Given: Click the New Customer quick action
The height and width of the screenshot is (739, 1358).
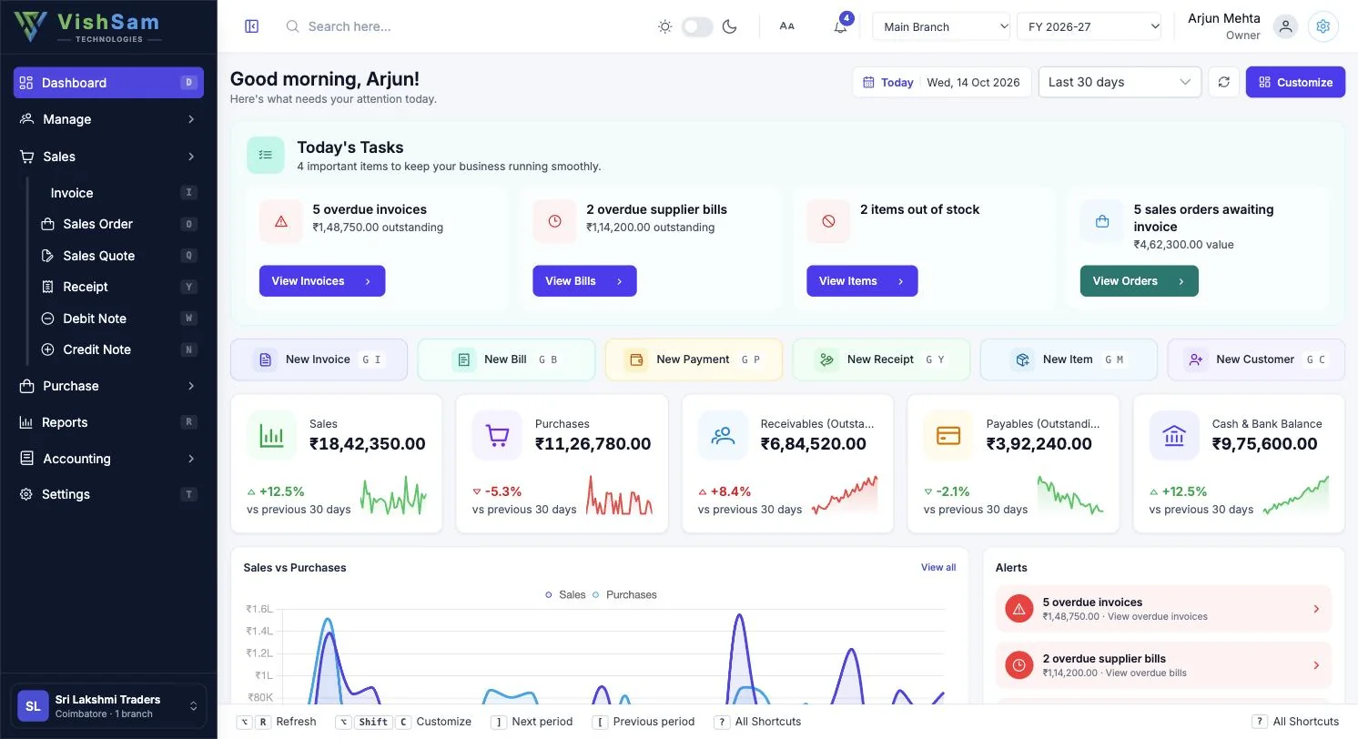Looking at the screenshot, I should click(x=1255, y=359).
